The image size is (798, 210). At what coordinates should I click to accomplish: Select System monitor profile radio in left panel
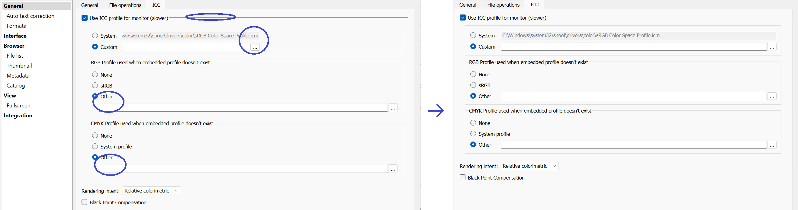(x=95, y=36)
